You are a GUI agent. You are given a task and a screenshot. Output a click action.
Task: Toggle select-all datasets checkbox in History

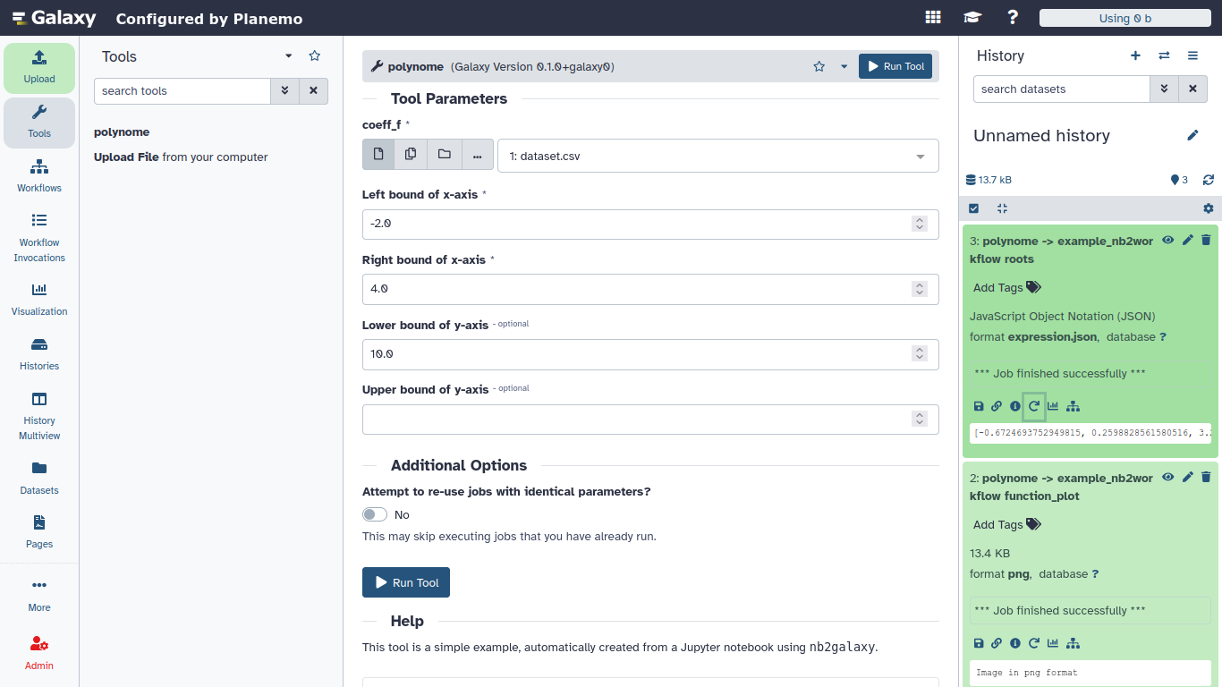tap(974, 208)
